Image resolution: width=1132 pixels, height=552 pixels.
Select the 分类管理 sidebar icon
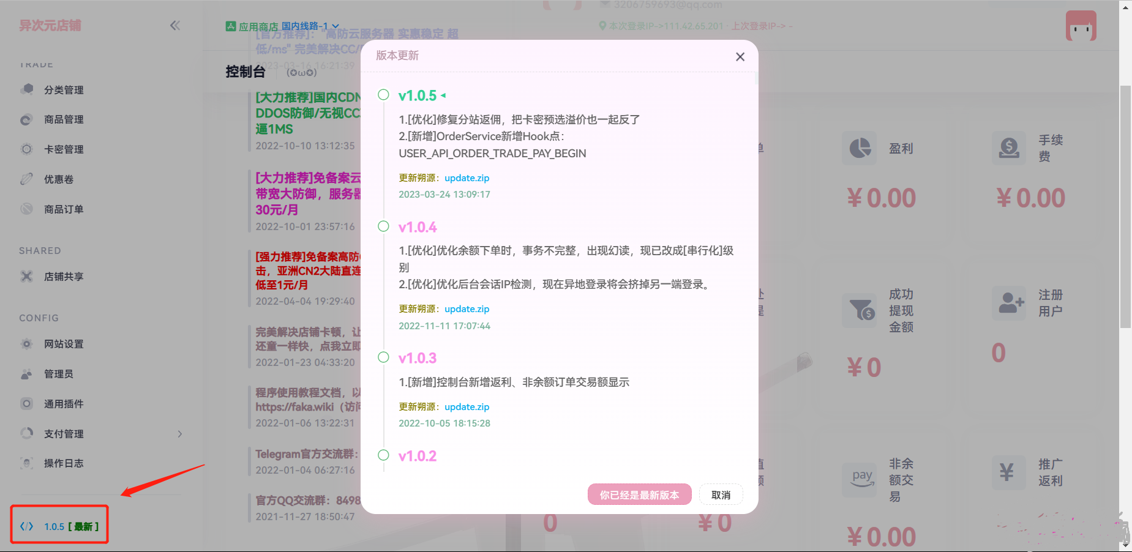27,89
